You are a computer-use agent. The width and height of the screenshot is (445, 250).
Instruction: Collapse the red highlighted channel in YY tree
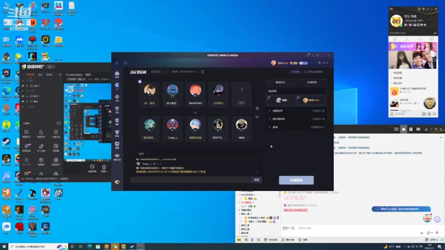(x=240, y=202)
